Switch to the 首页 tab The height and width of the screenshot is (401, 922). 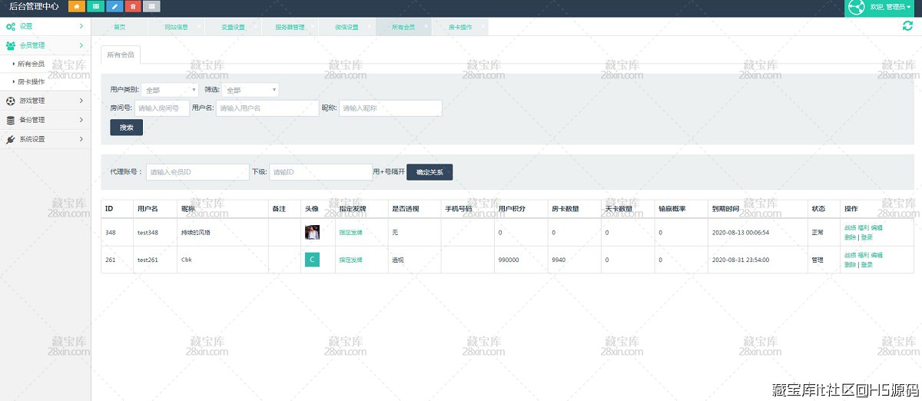click(x=119, y=27)
